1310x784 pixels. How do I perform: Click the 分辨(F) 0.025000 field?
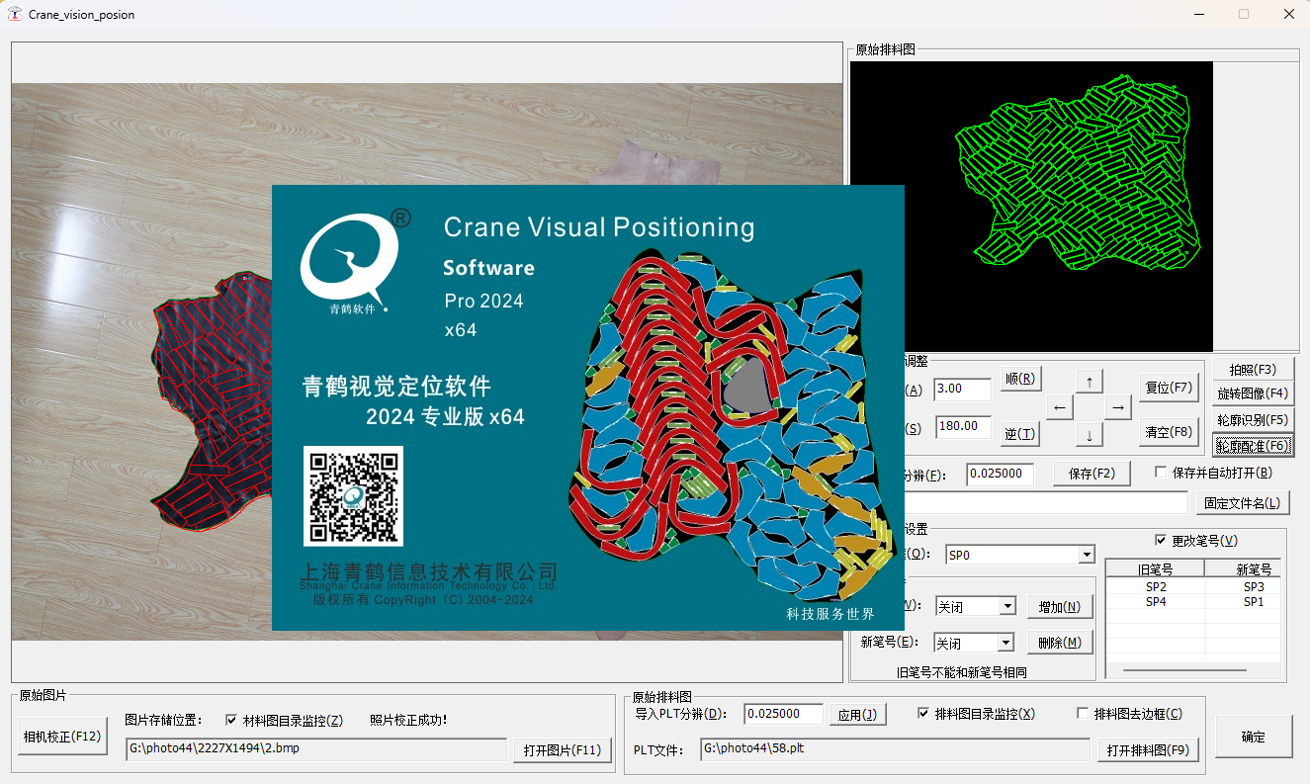pyautogui.click(x=1000, y=475)
